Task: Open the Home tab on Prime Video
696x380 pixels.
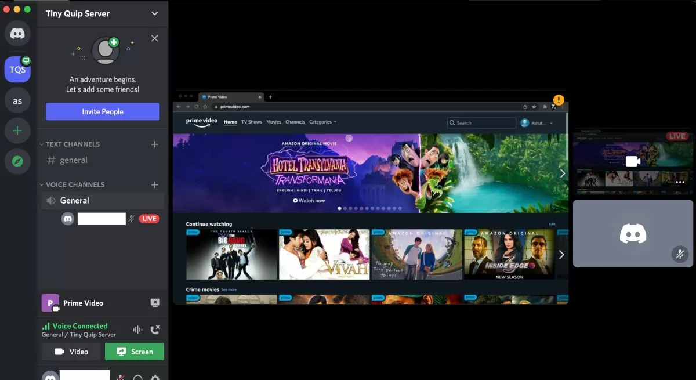Action: (230, 122)
